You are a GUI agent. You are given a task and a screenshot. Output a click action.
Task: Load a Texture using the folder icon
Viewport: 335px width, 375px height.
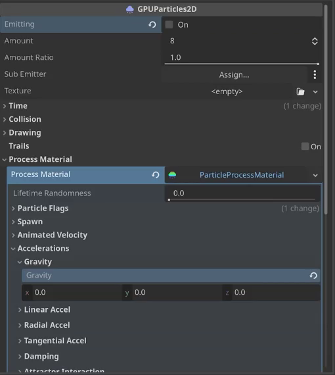tap(300, 91)
